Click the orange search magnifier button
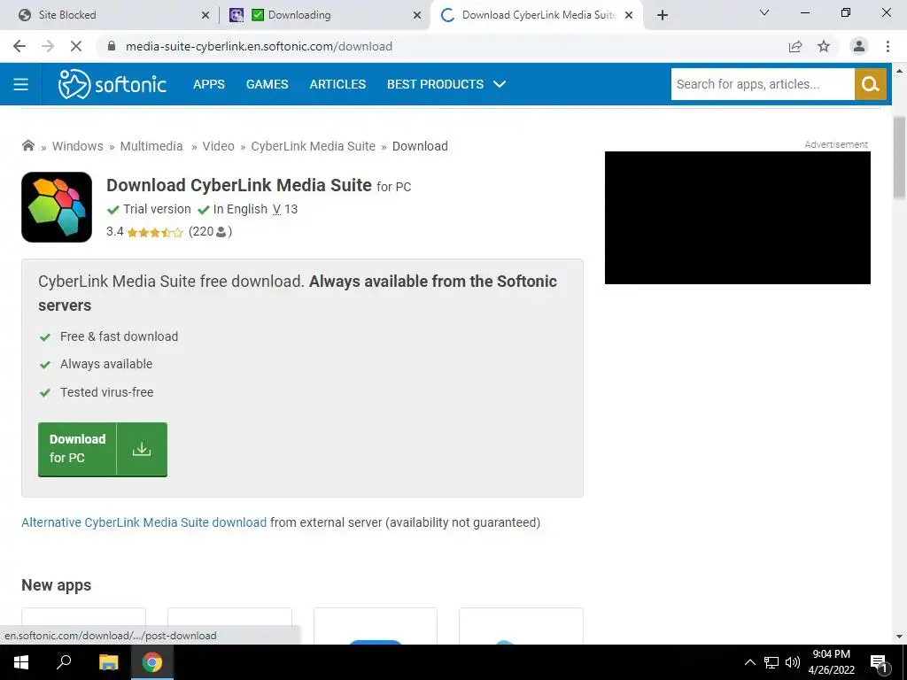 point(870,84)
